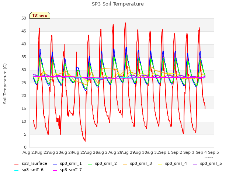This screenshot has height=177, width=236.
Task: Click orange sp3_smT_3 legend color marker
Action: coord(125,164)
